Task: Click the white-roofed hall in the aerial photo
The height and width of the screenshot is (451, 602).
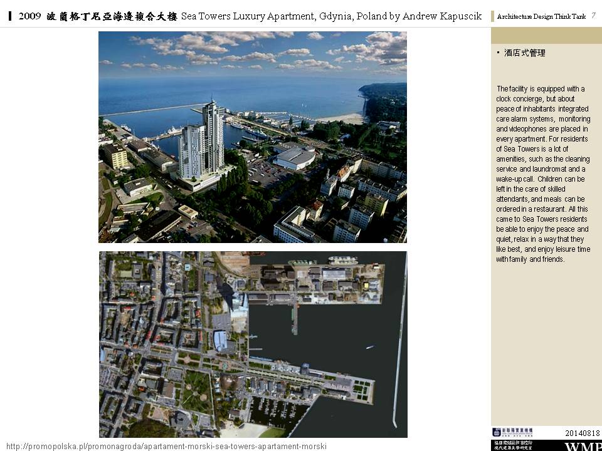Action: [295, 157]
